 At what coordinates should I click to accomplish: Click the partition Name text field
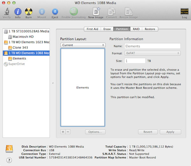pos(152,46)
